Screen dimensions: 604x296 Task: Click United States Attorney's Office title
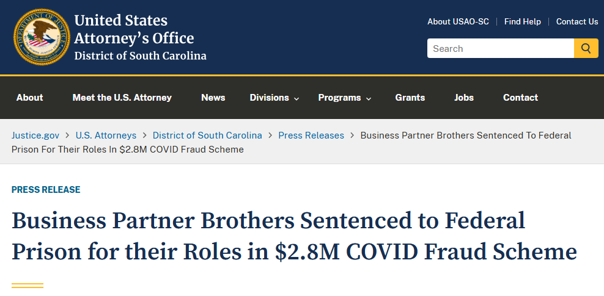click(134, 29)
